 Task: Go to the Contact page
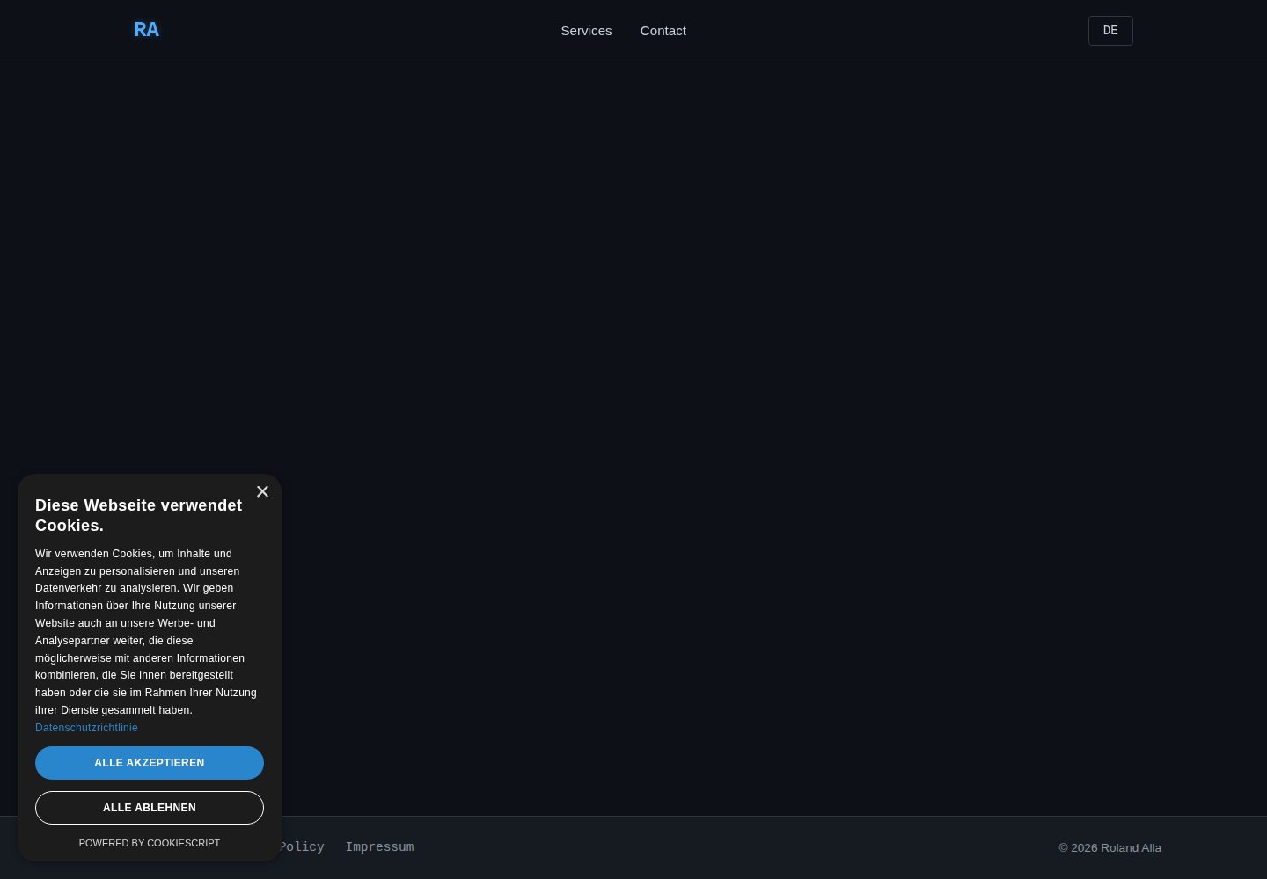coord(663,31)
